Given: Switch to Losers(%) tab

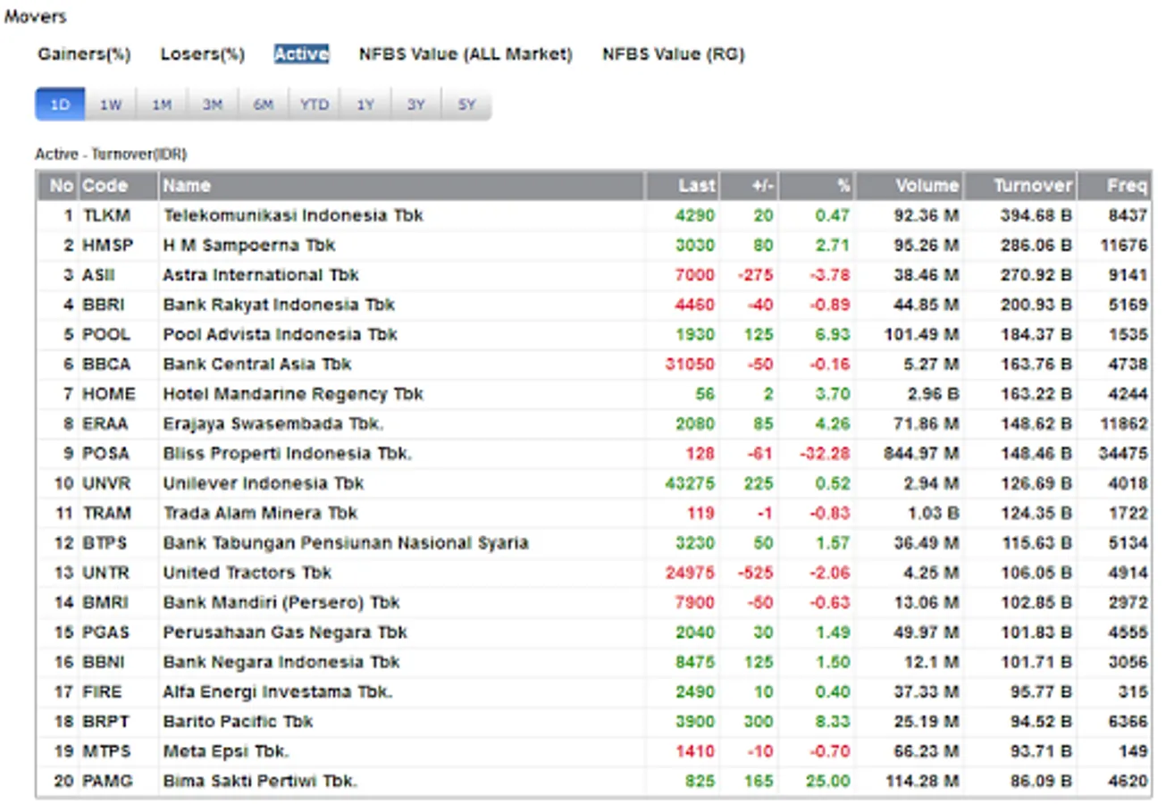Looking at the screenshot, I should coord(203,54).
